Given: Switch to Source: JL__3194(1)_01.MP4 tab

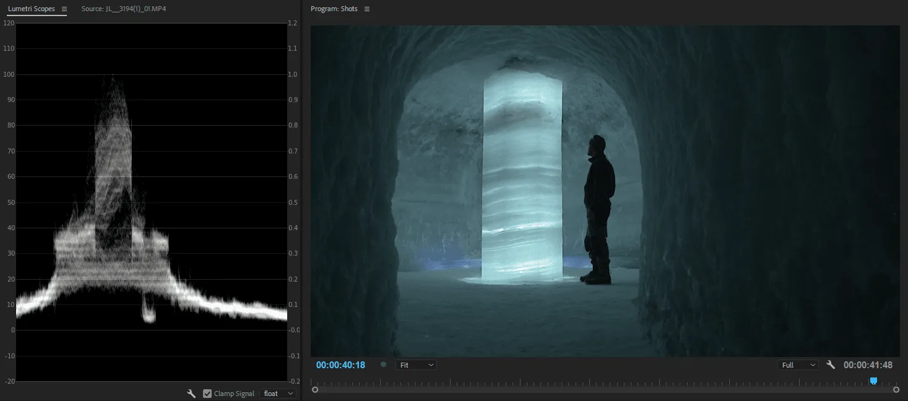Looking at the screenshot, I should (124, 9).
